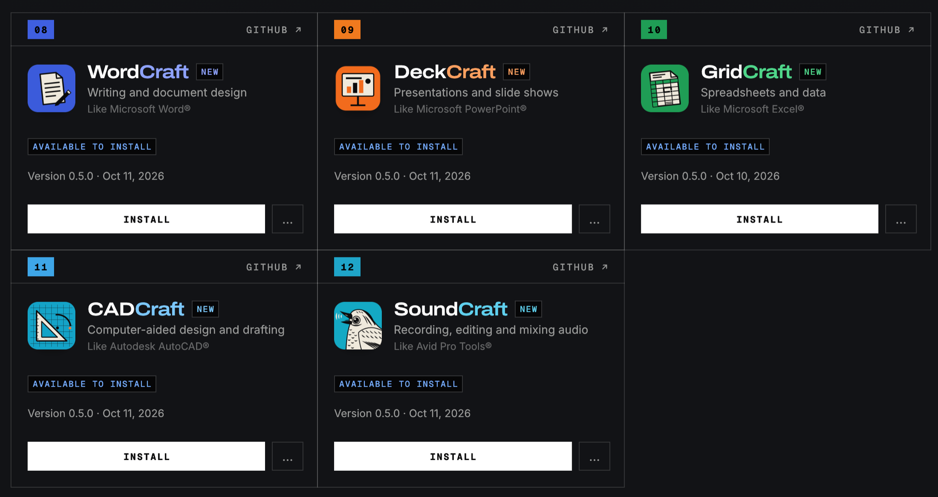Install CADCraft

click(146, 456)
